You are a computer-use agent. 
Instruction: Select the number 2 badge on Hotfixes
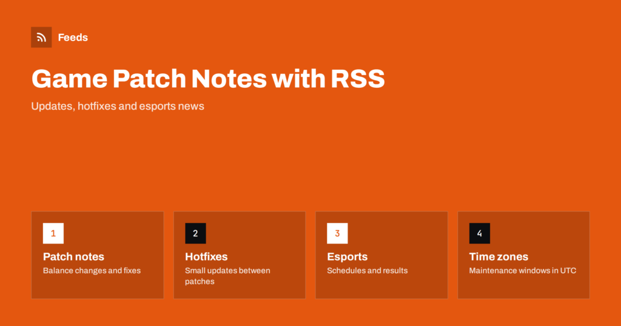click(195, 233)
